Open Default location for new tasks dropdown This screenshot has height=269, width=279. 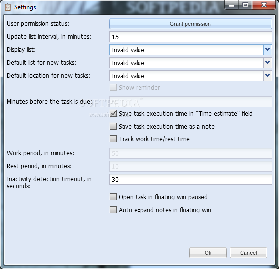[267, 76]
